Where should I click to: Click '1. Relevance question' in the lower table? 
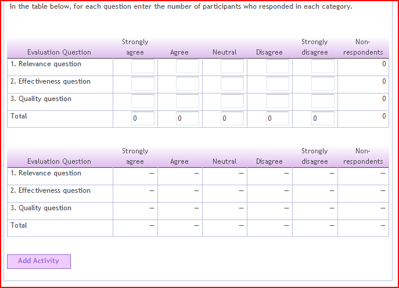coord(46,173)
